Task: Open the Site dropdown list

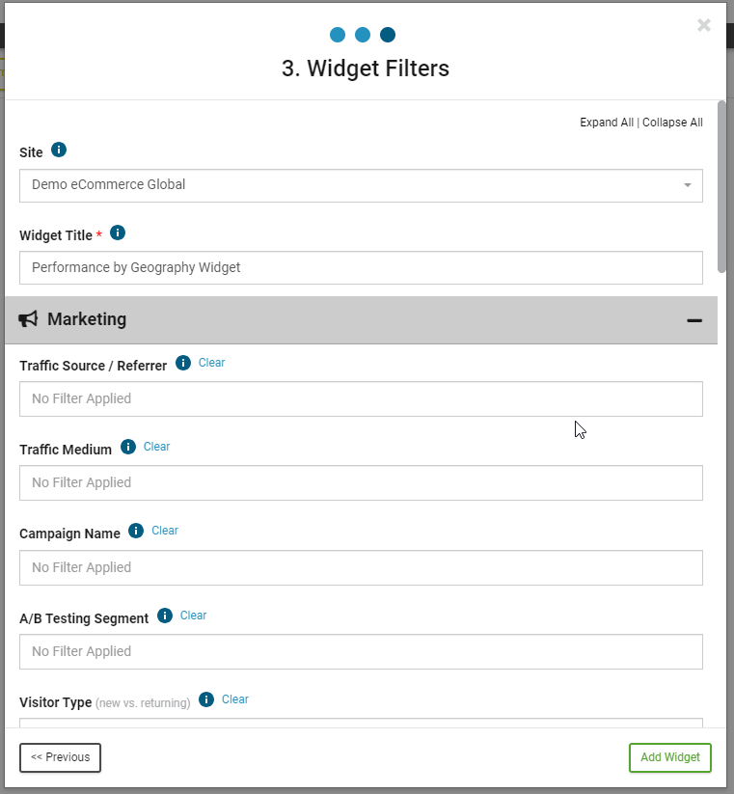Action: tap(361, 185)
